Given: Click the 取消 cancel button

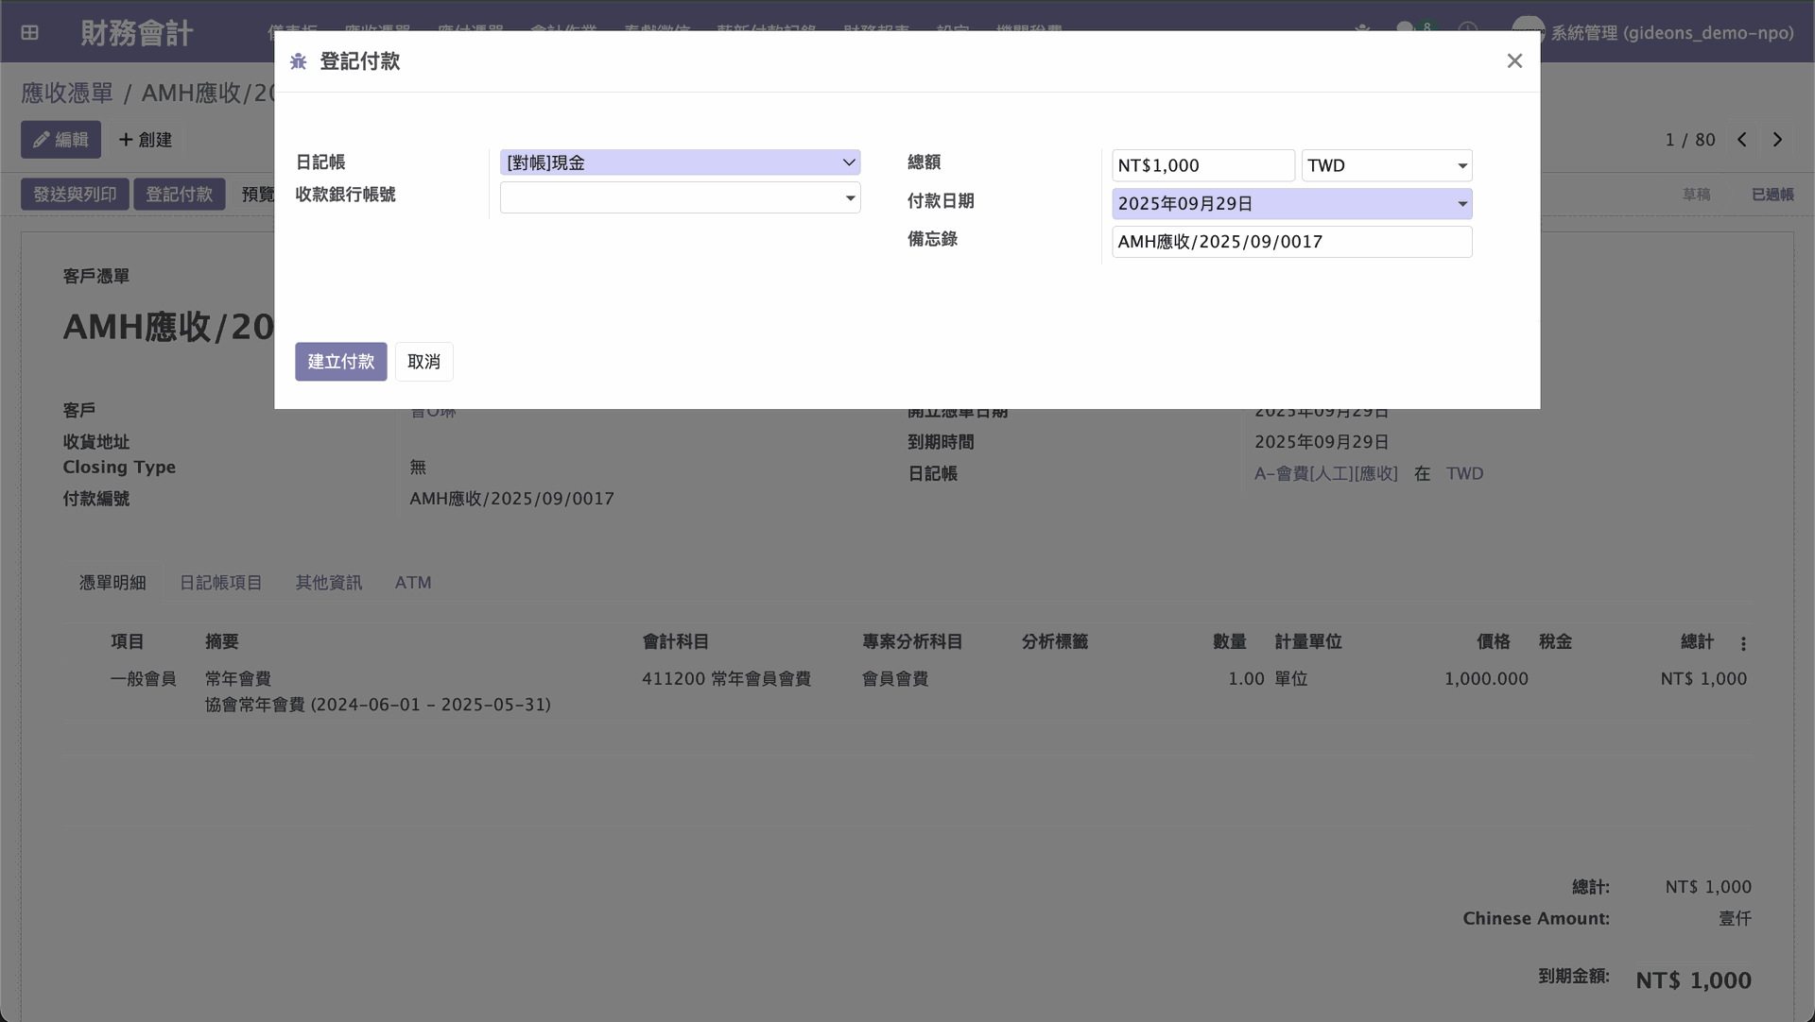Looking at the screenshot, I should click(x=423, y=362).
